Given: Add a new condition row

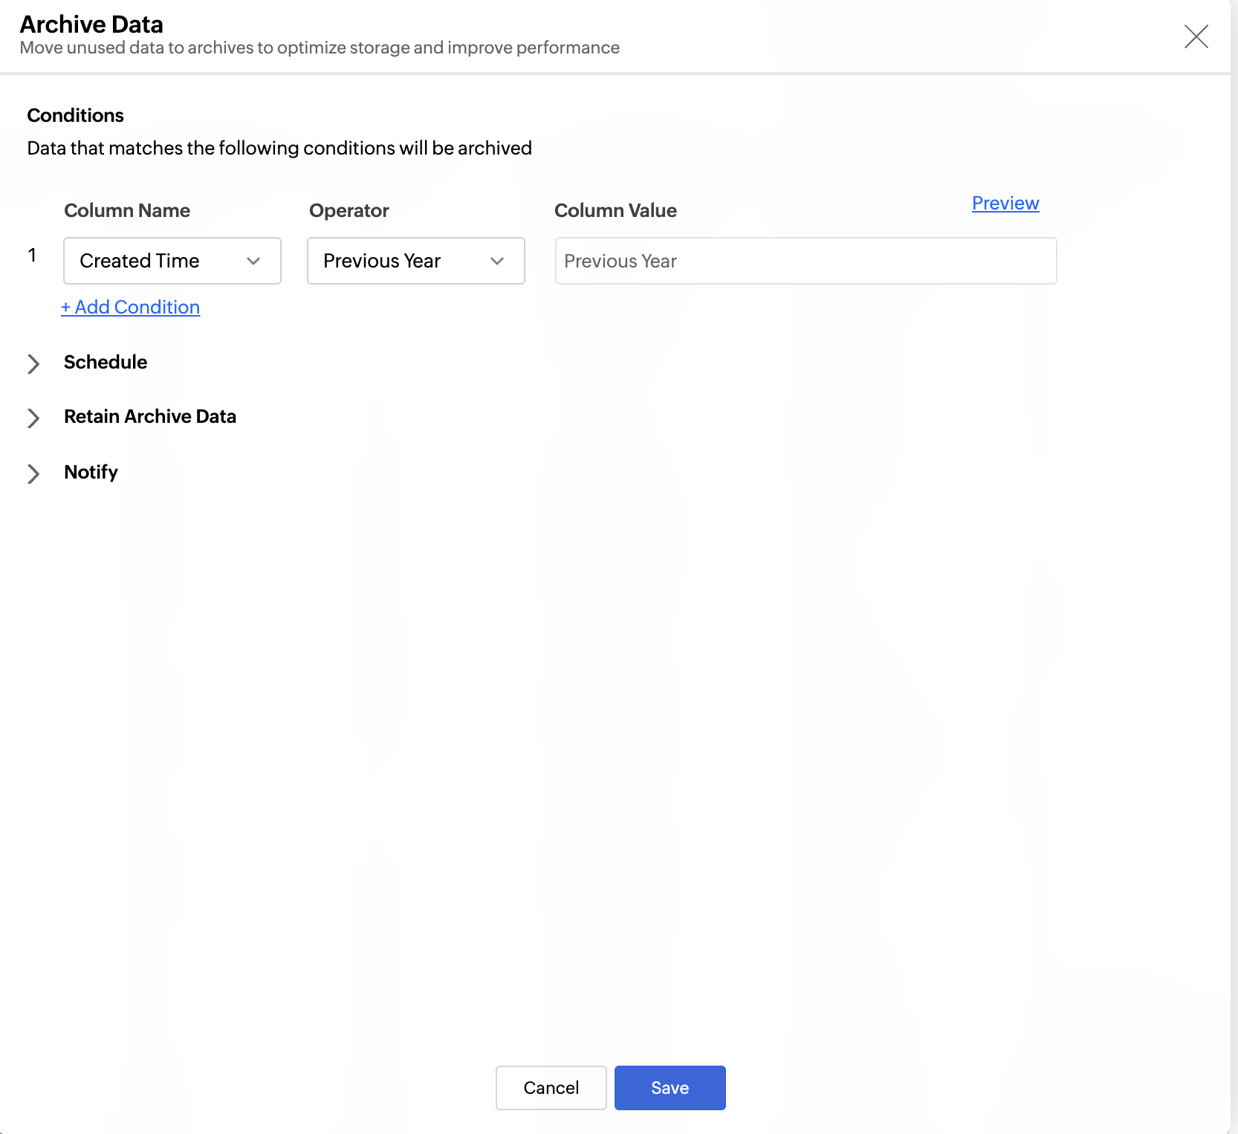Looking at the screenshot, I should (131, 307).
